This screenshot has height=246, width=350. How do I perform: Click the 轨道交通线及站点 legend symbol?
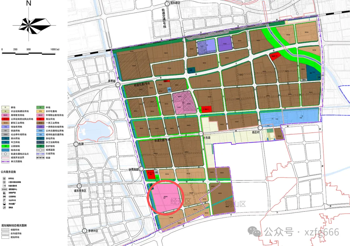[x=6, y=154]
